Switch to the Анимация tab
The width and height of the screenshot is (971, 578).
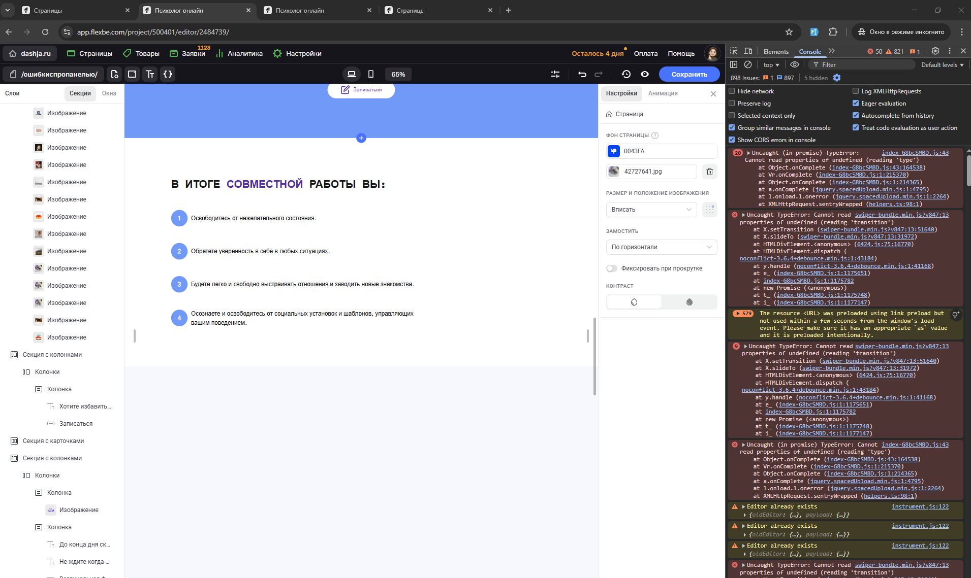point(663,93)
